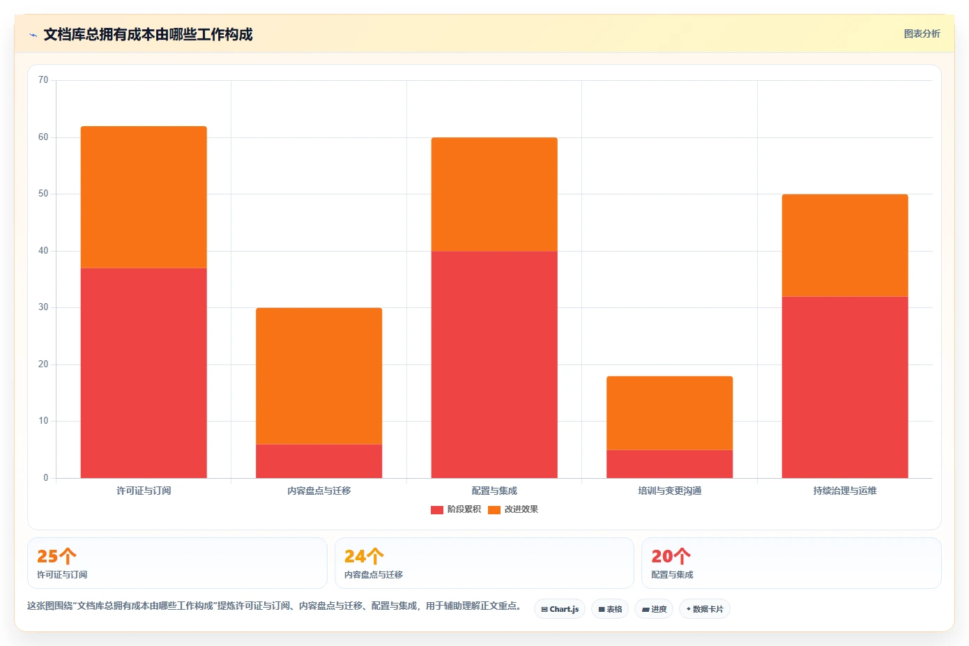Click the y-axis value 20
This screenshot has width=969, height=646.
coord(43,364)
